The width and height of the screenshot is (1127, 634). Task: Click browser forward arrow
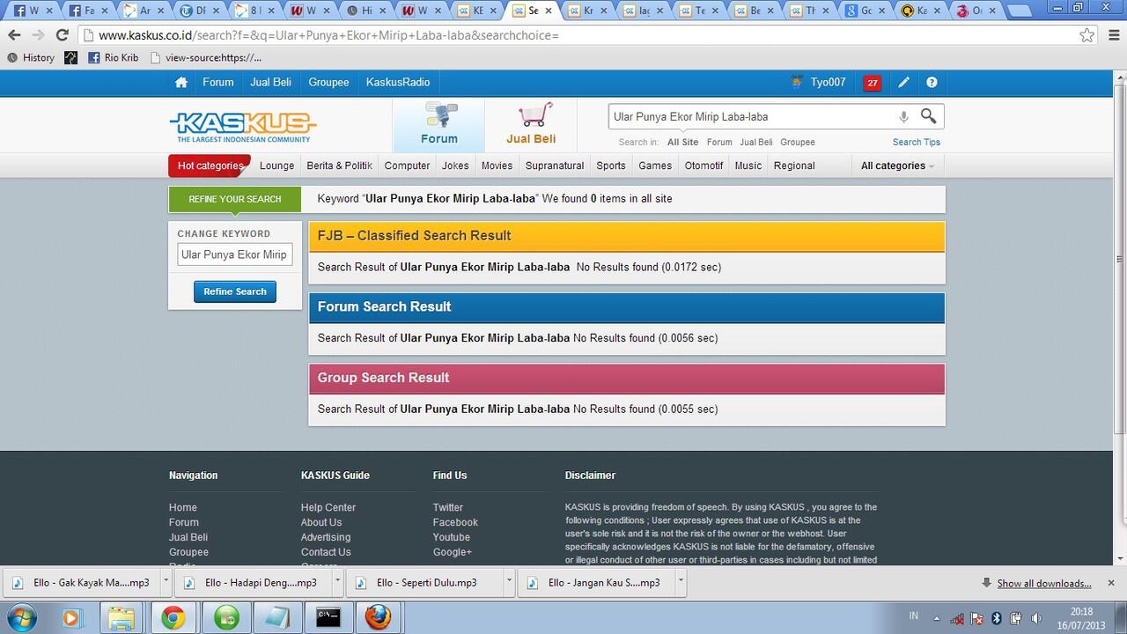38,35
